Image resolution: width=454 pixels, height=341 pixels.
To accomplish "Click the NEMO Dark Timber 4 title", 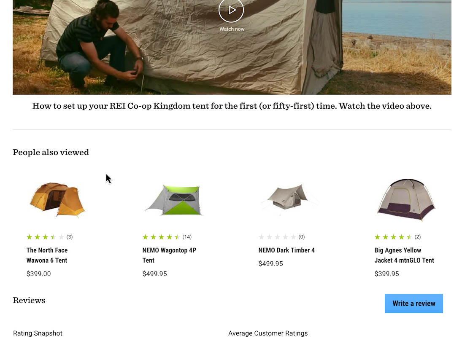I will tap(286, 250).
